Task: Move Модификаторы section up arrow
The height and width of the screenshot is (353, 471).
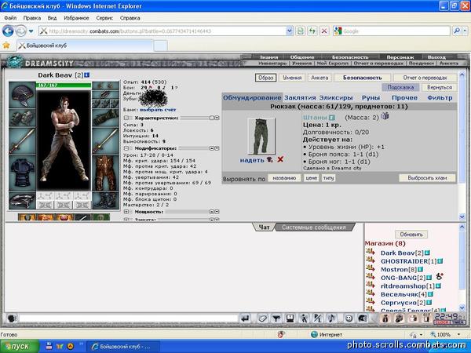Action: click(x=211, y=148)
